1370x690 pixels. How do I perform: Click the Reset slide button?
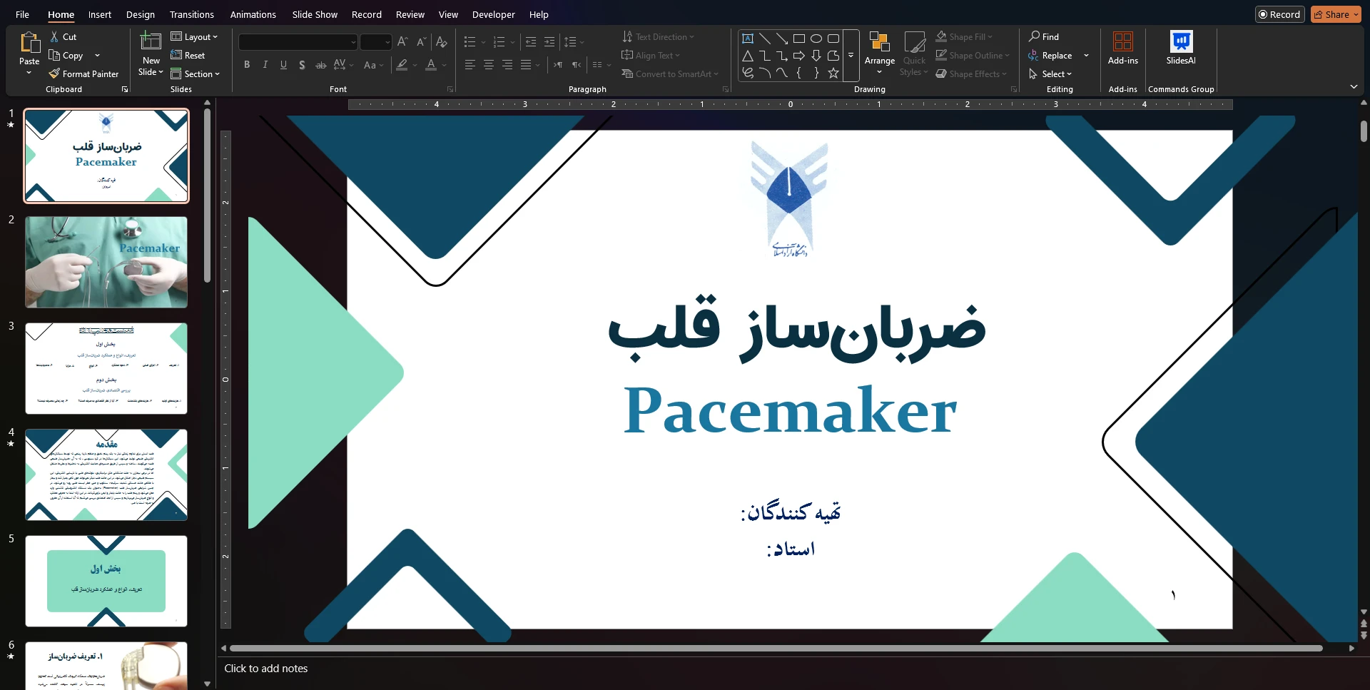pos(188,55)
